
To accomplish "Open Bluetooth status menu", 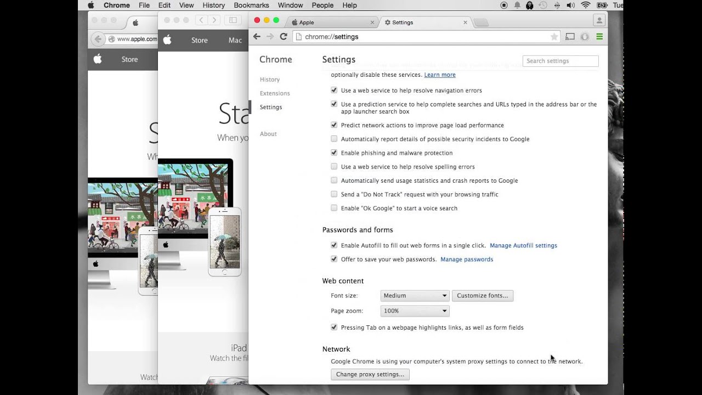I will [557, 5].
